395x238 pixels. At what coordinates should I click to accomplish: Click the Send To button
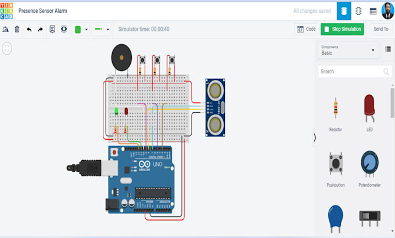pos(380,29)
